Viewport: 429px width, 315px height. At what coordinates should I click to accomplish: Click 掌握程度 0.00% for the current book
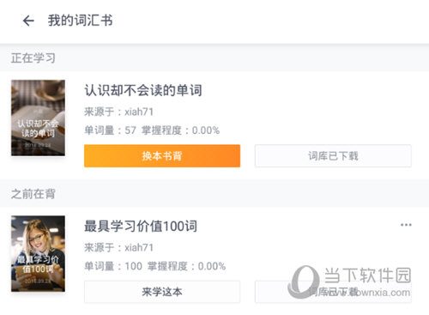click(180, 130)
